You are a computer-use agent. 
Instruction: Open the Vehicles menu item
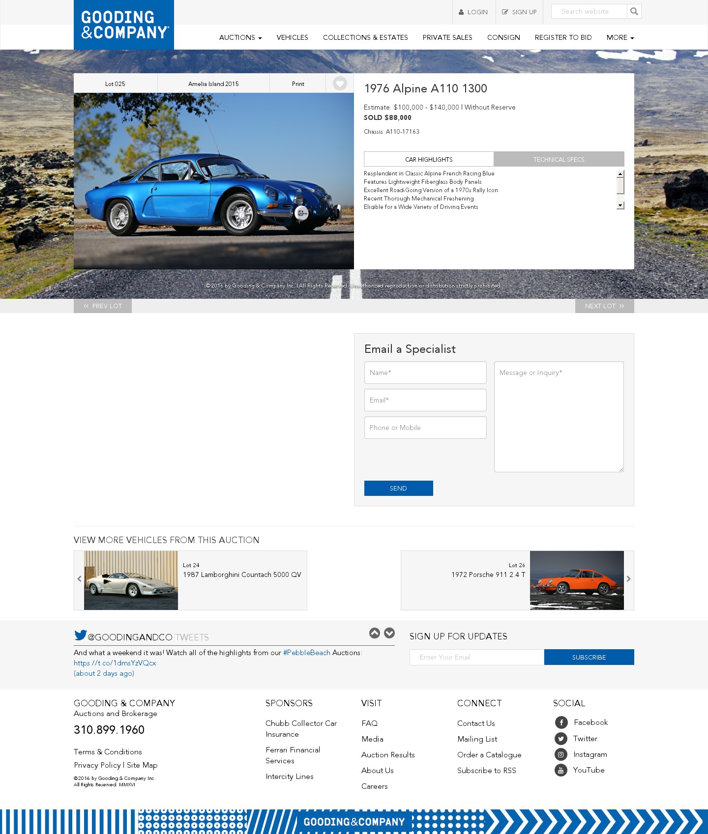tap(292, 37)
